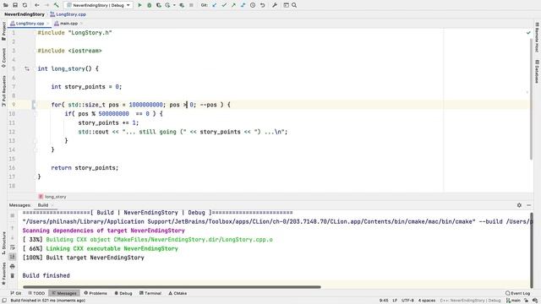The height and width of the screenshot is (304, 541).
Task: Open the Database right sidebar panel
Action: point(538,72)
